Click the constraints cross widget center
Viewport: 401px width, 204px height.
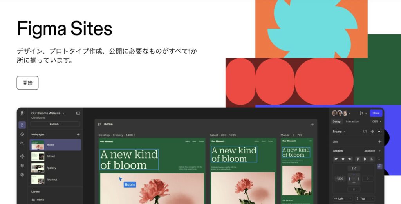[354, 179]
